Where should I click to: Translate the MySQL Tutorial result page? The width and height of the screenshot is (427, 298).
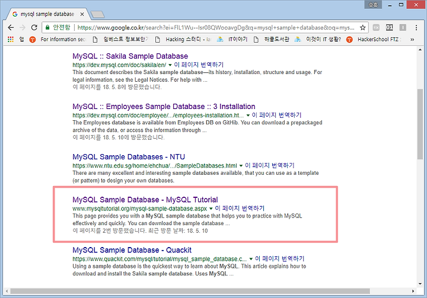coord(240,209)
